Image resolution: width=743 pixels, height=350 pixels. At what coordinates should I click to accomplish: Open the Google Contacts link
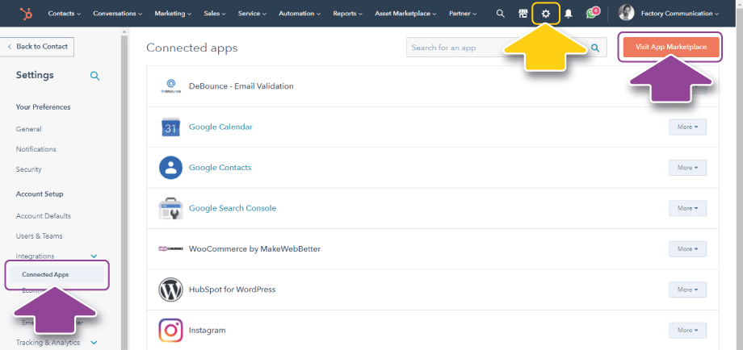(x=220, y=168)
